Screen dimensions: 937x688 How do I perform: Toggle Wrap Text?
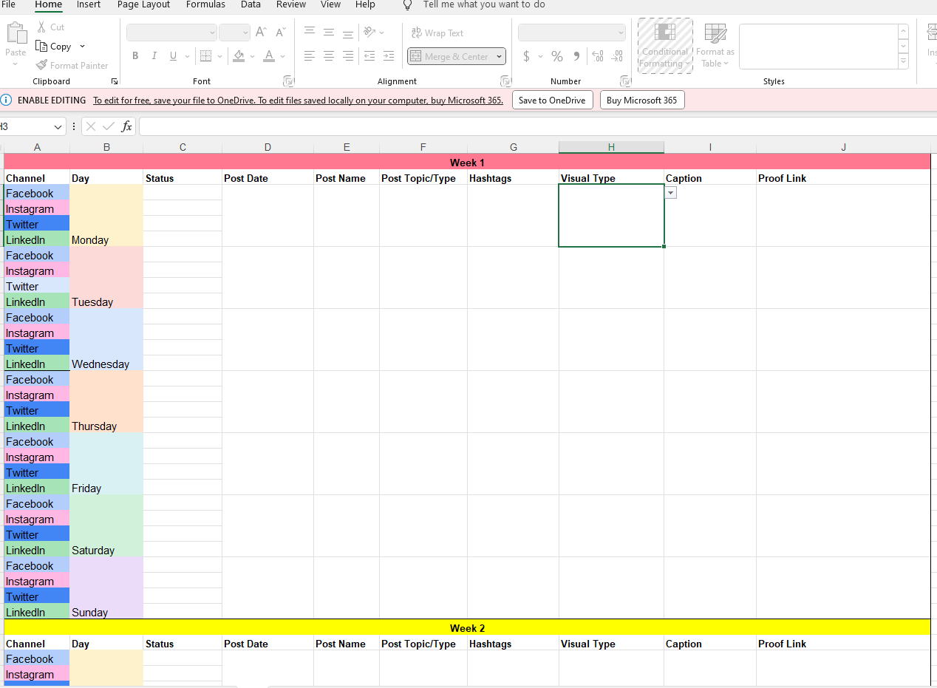coord(437,33)
